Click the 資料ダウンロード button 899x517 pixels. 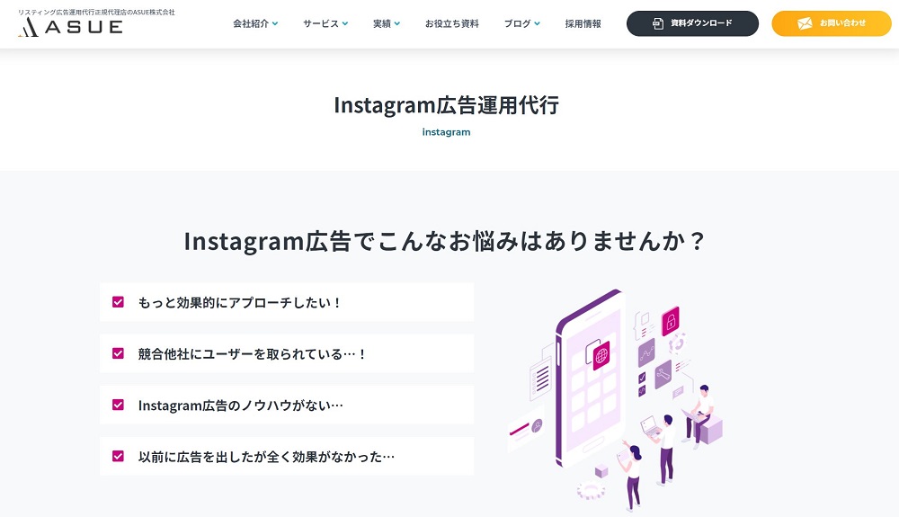coord(692,23)
